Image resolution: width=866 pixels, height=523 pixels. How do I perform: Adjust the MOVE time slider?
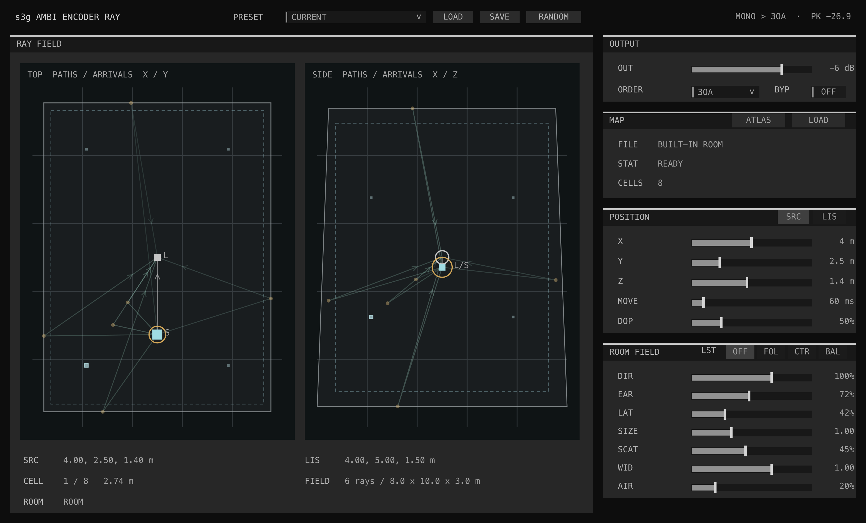(x=751, y=303)
